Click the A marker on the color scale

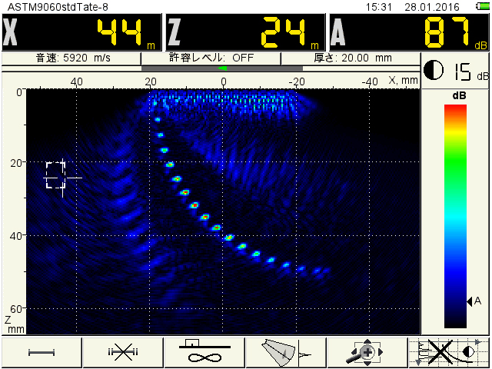click(474, 301)
